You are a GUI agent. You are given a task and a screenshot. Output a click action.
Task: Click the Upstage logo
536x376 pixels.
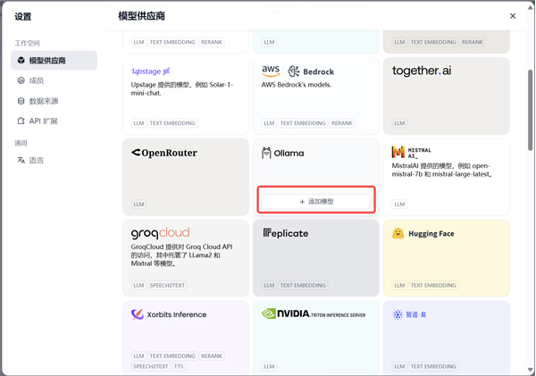tap(150, 71)
